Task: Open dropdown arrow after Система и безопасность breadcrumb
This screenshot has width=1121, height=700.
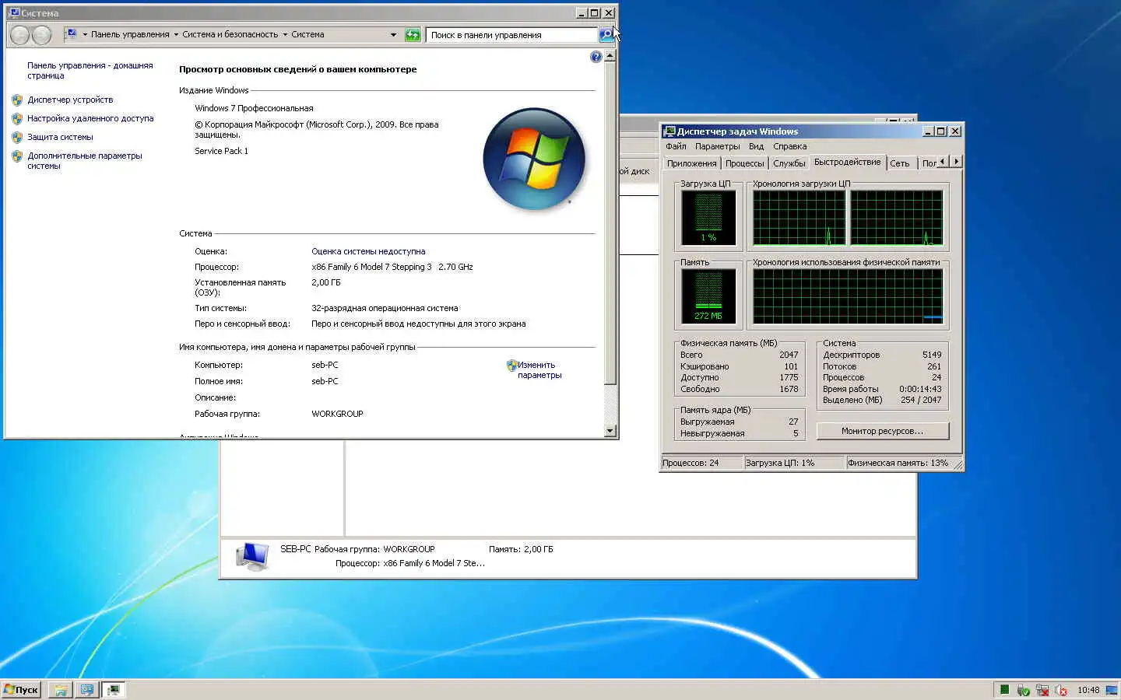Action: point(285,34)
